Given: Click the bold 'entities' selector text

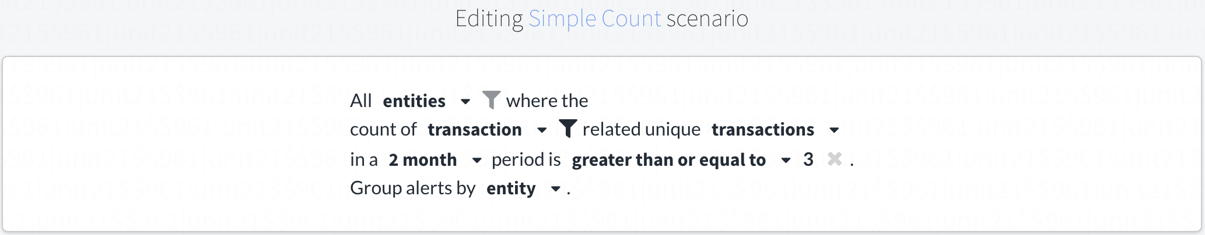Looking at the screenshot, I should click(414, 101).
